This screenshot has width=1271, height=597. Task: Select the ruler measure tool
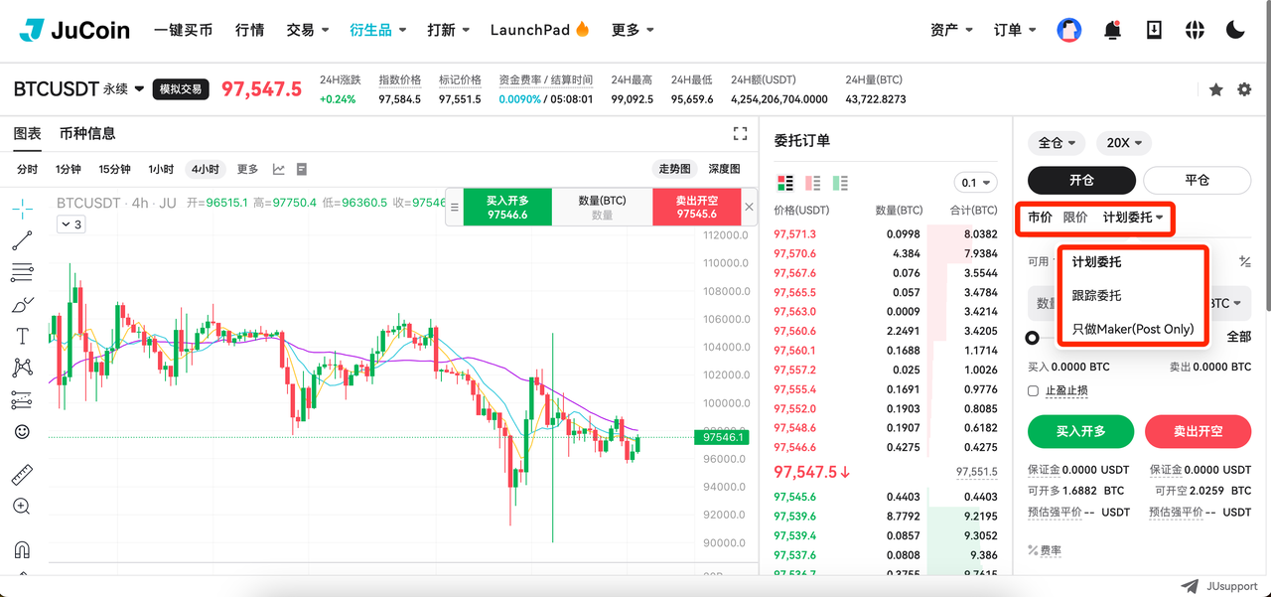(x=22, y=475)
